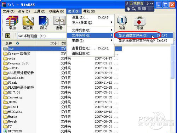Click the Incoming folder icon
Image resolution: width=177 pixels, height=133 pixels.
point(5,97)
